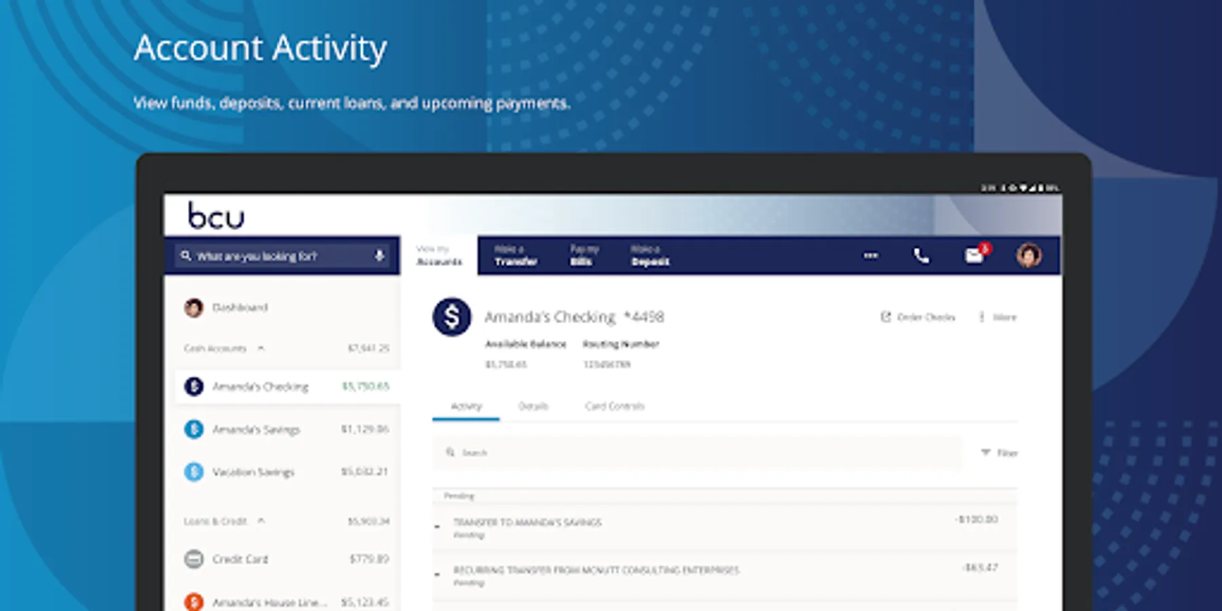Click the dollar icon beside Amanda's Checking in sidebar
Screen dimensions: 1222x611
click(x=193, y=386)
